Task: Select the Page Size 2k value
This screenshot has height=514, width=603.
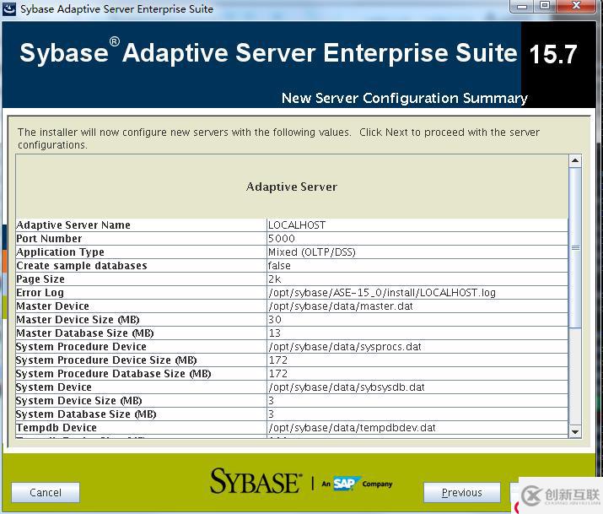Action: [x=275, y=279]
